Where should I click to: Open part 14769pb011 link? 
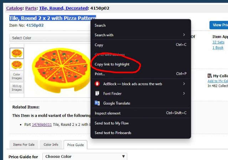pyautogui.click(x=42, y=124)
